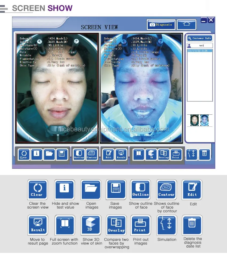The height and width of the screenshot is (259, 227).
Task: Click the Clear icon in the screen view toolbar
Action: click(x=24, y=154)
